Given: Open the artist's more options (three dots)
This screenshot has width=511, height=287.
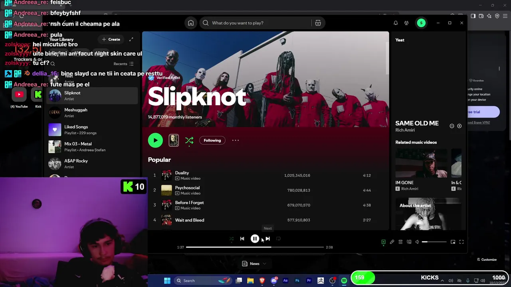Looking at the screenshot, I should (x=236, y=140).
